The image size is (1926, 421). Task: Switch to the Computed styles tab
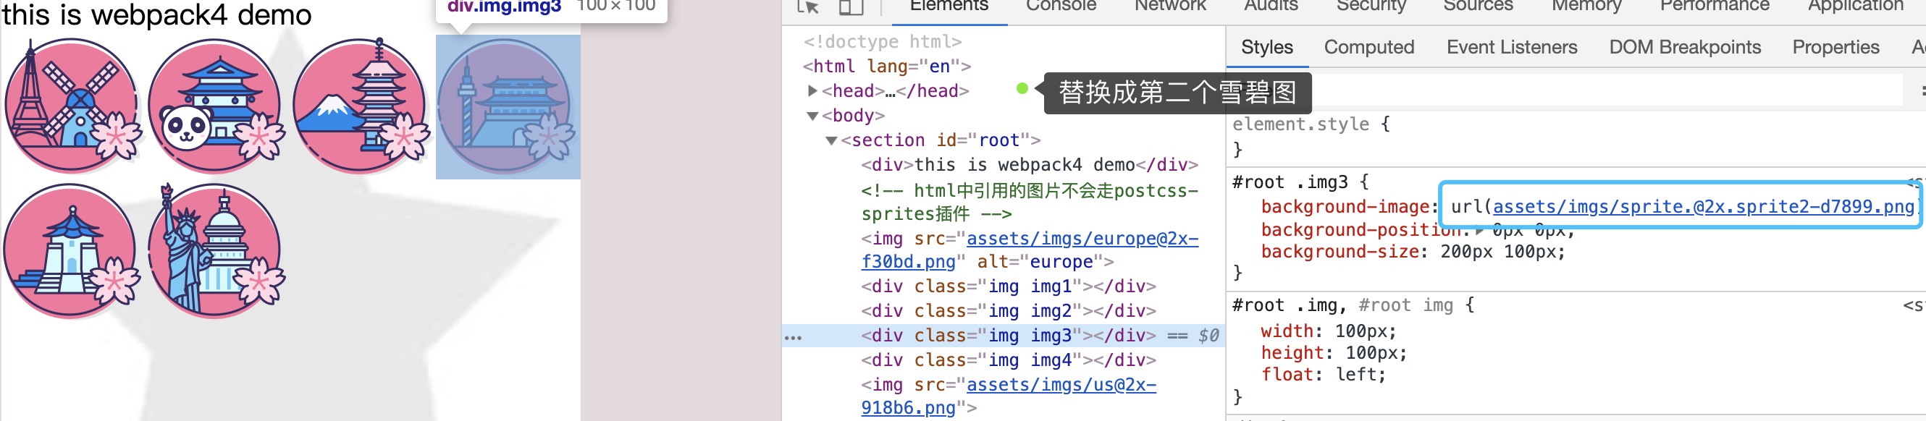[1368, 47]
